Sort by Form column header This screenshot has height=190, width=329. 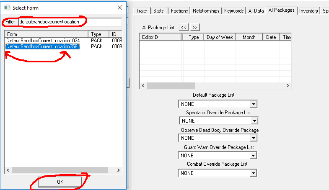tap(46, 34)
